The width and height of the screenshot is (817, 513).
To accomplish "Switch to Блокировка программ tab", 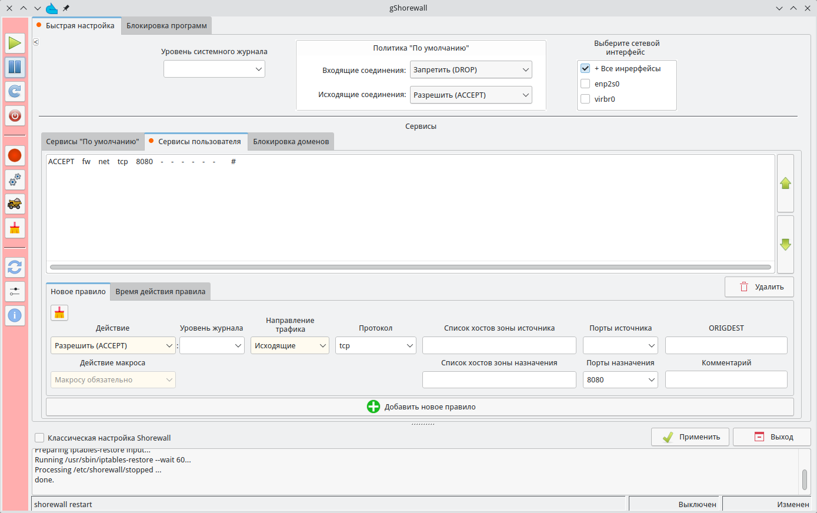I will click(166, 26).
